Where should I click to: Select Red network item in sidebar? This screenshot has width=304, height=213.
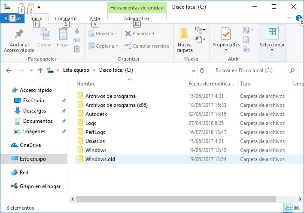tap(20, 173)
